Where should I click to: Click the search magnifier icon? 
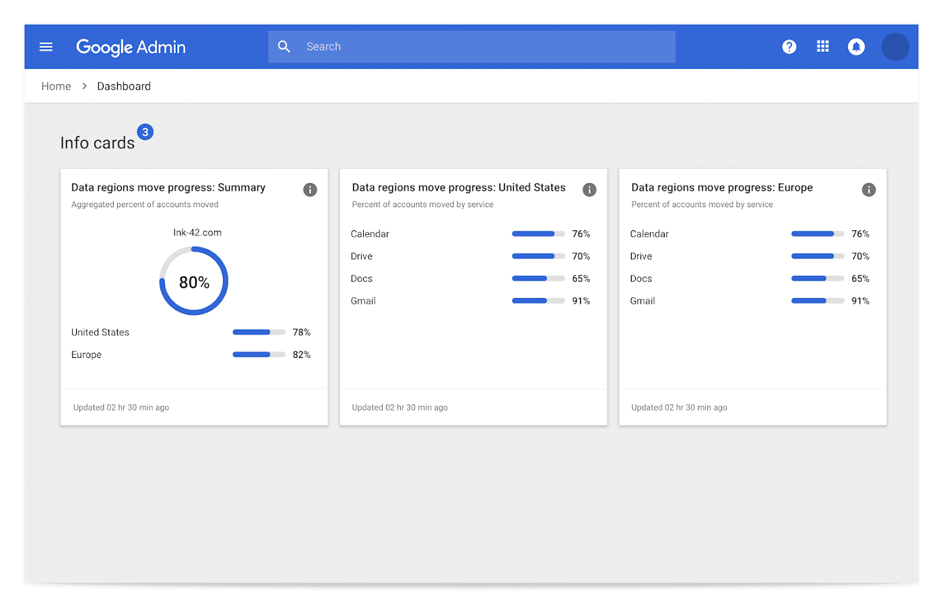pyautogui.click(x=284, y=46)
